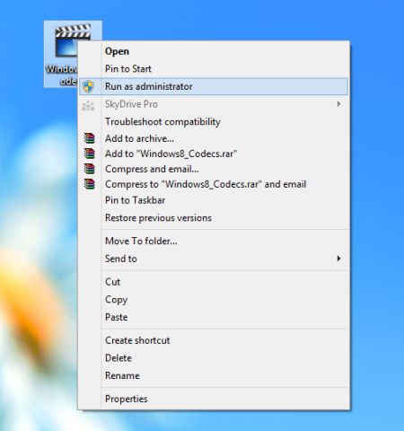
Task: Click the shield icon beside Run as administrator
Action: click(x=88, y=86)
